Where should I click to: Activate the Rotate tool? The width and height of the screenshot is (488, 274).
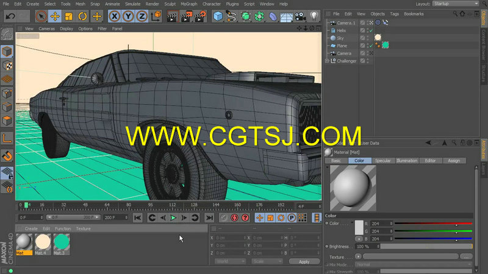point(82,16)
